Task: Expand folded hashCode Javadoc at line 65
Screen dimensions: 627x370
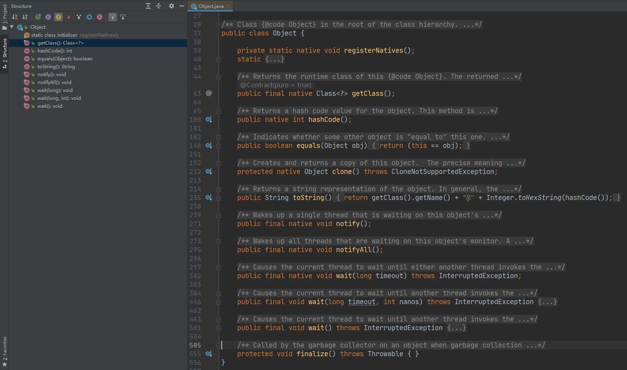Action: [x=219, y=111]
